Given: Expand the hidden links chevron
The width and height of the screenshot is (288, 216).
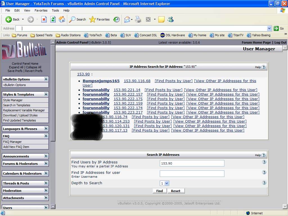Looking at the screenshot, I should (x=285, y=34).
